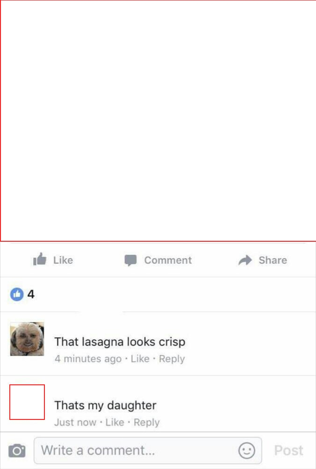Reply to the 'Thats my daughter' comment

146,422
